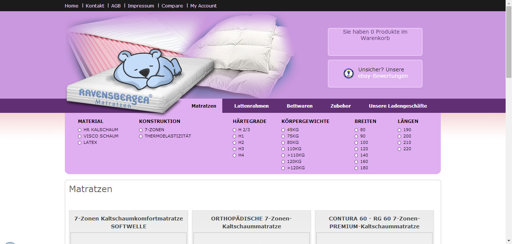Viewport: 512px width, 244px height.
Task: Set length filter to 200
Action: pyautogui.click(x=399, y=136)
